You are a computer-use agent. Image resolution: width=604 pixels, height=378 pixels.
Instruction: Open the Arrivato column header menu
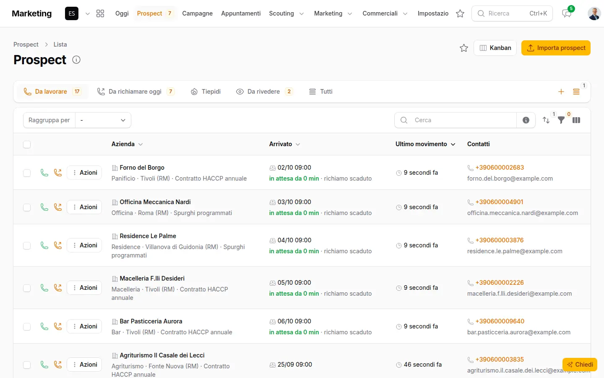285,144
